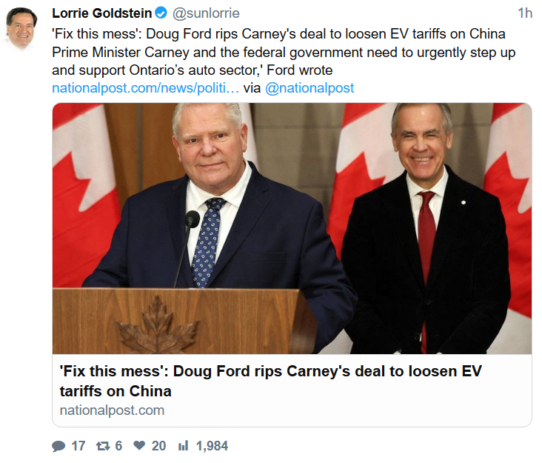This screenshot has height=463, width=542.
Task: Open the @nationalpost mention
Action: [x=310, y=87]
